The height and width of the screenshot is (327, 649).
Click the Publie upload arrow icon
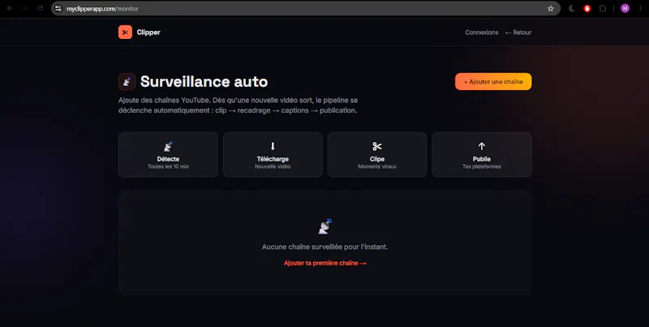(481, 146)
